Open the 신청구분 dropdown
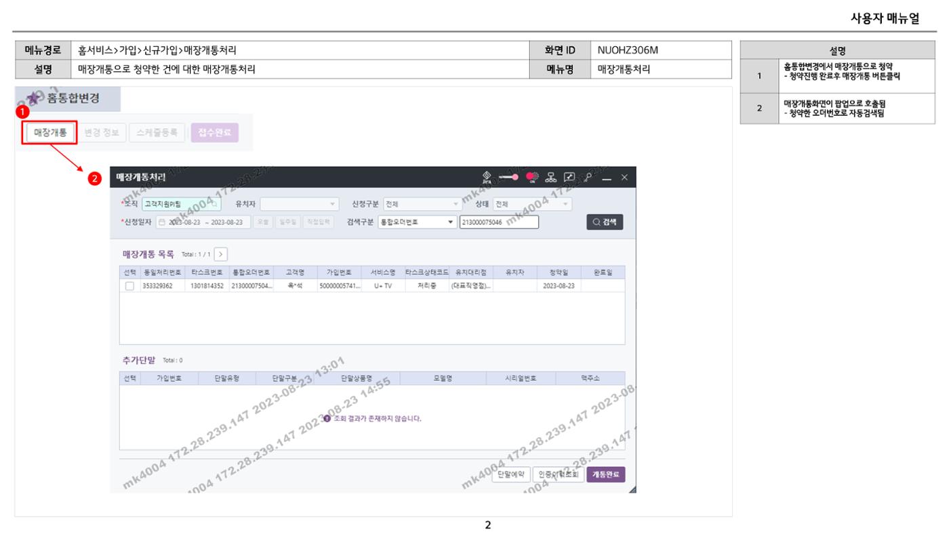 [x=422, y=204]
